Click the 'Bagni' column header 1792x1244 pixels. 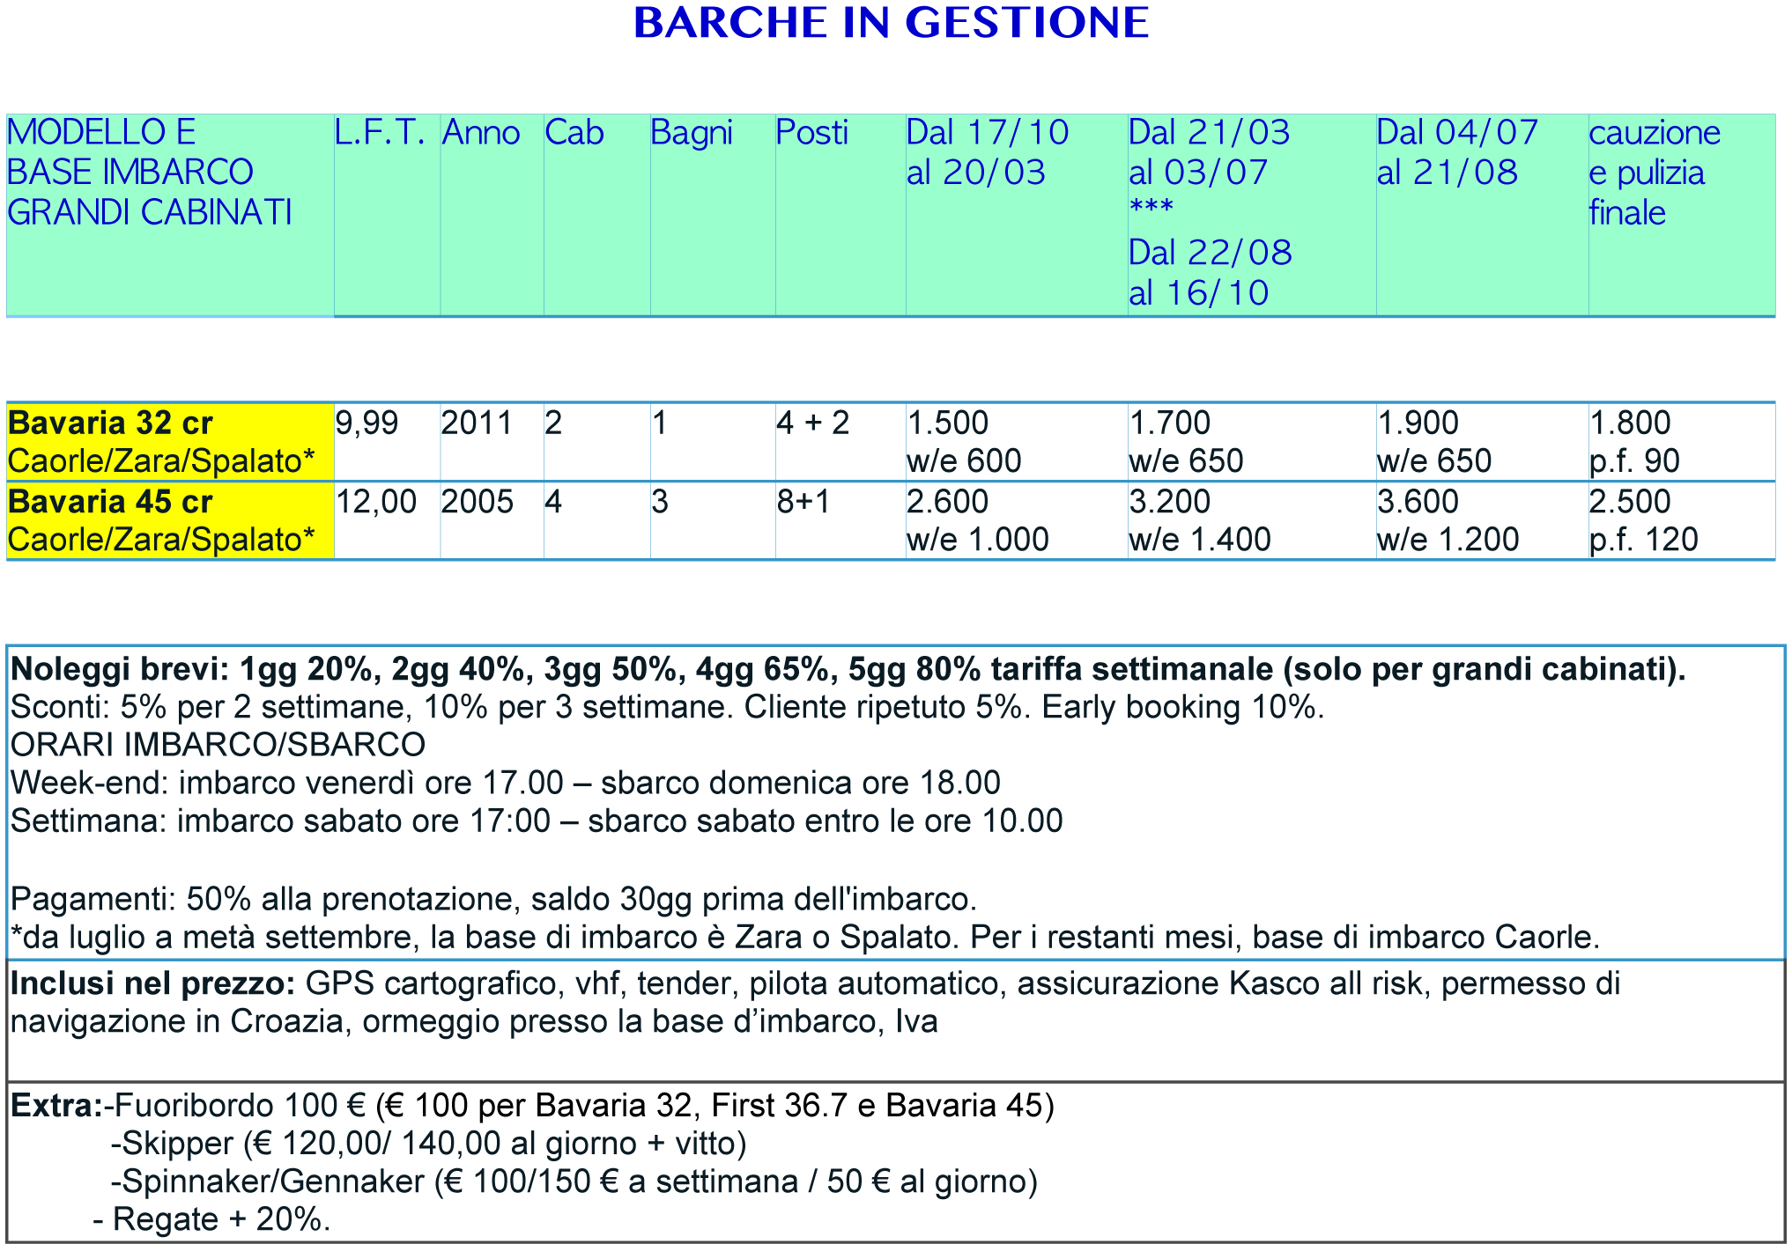point(692,134)
